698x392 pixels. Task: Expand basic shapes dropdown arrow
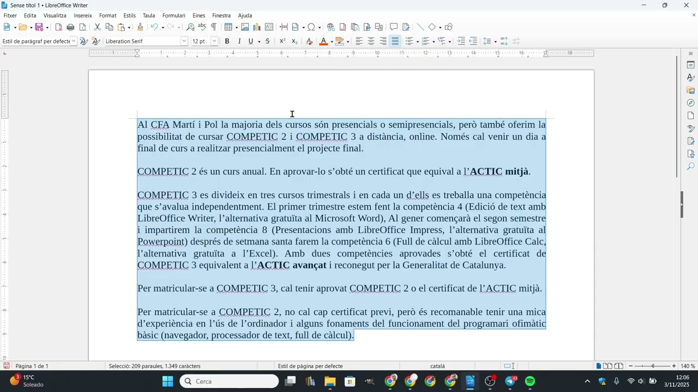440,28
